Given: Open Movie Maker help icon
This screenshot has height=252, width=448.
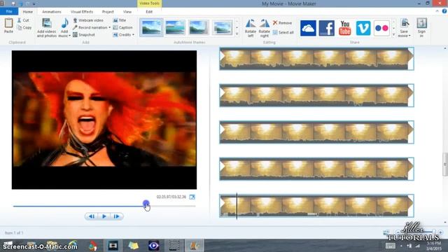Looking at the screenshot, I should [x=444, y=11].
